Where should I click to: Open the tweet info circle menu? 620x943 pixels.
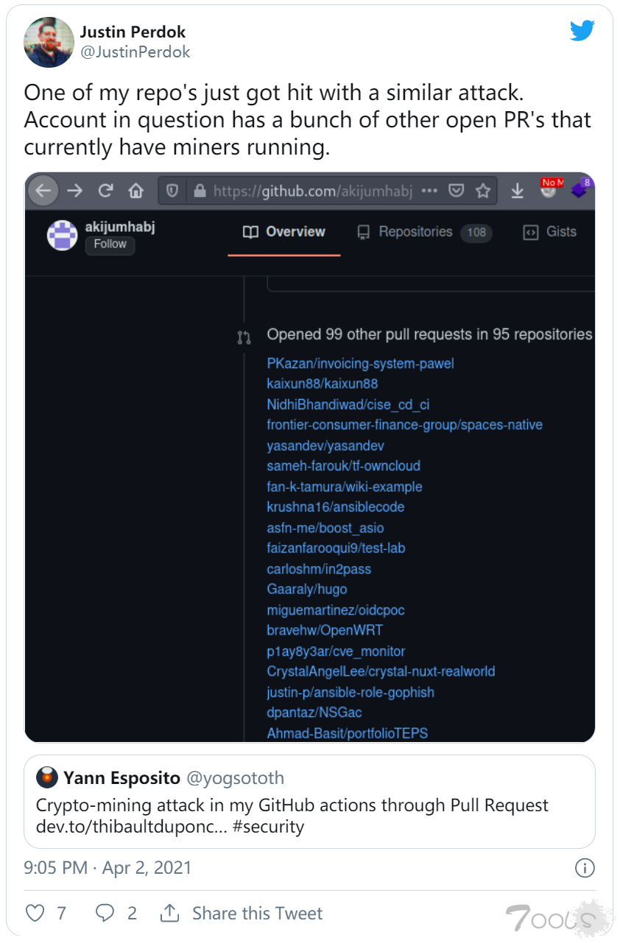(x=585, y=868)
